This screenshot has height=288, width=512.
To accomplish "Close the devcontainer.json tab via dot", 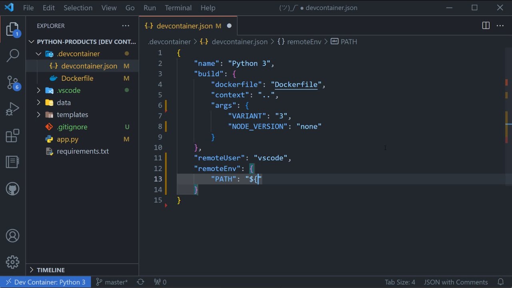I will click(229, 26).
